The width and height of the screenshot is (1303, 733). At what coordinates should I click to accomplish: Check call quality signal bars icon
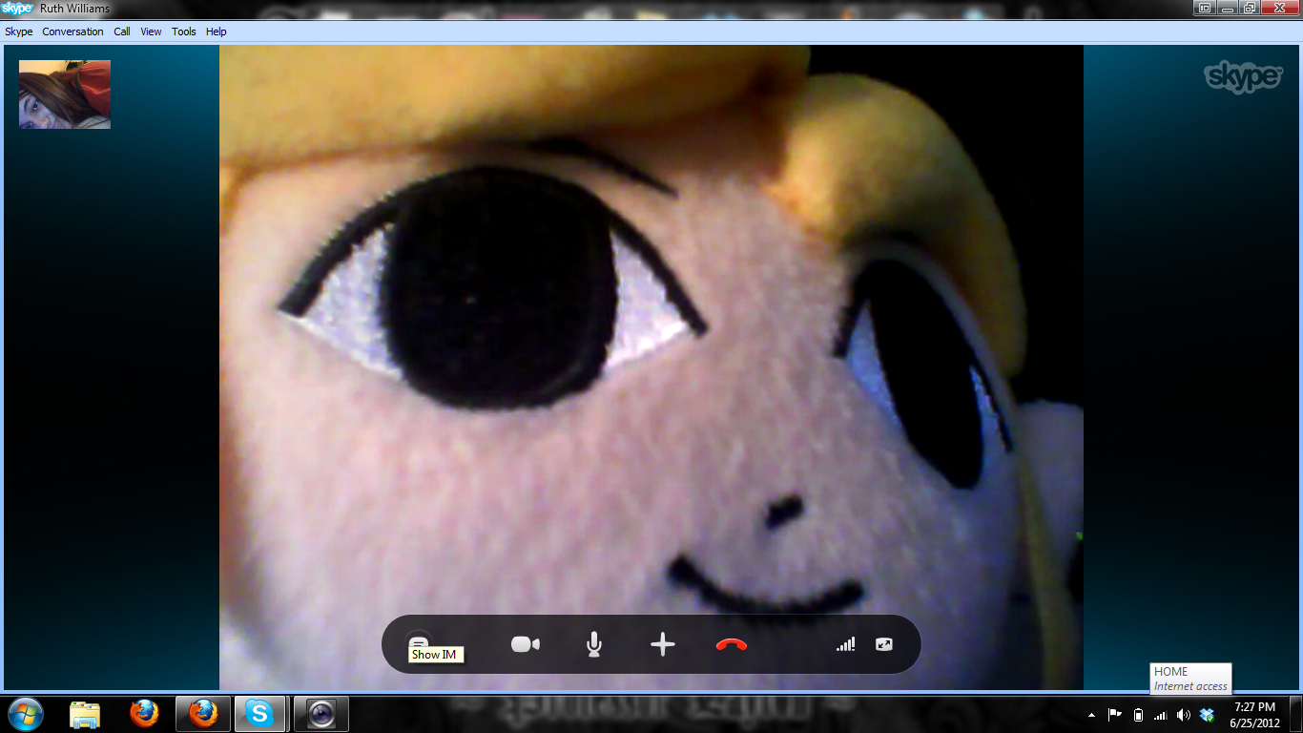(845, 645)
